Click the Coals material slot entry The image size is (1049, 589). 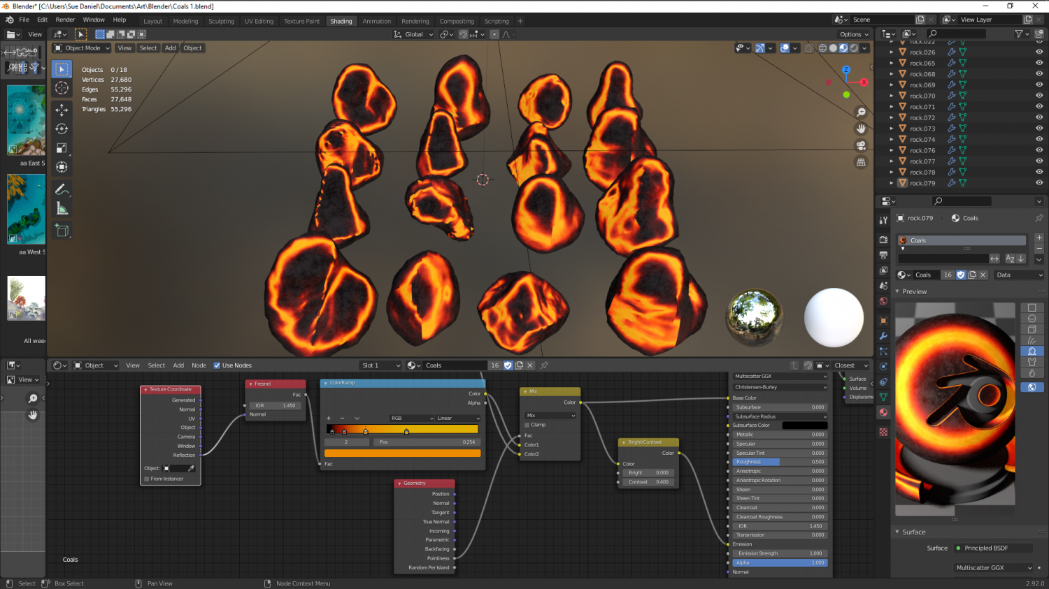click(x=962, y=240)
